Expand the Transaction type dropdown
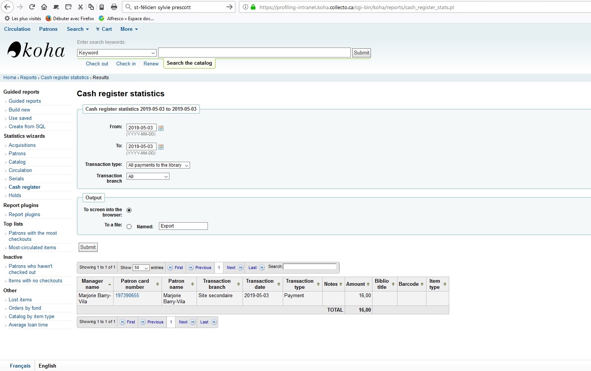Image resolution: width=591 pixels, height=371 pixels. pyautogui.click(x=158, y=165)
